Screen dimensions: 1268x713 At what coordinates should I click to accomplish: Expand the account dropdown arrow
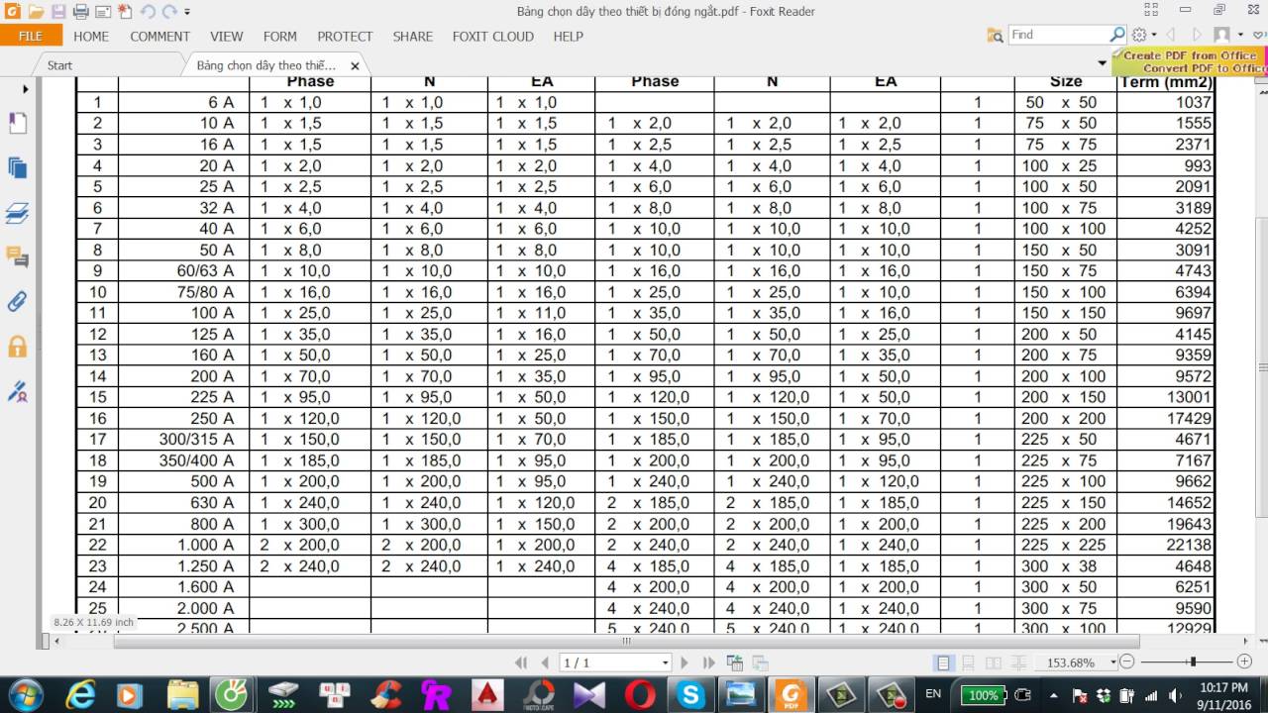click(1240, 36)
